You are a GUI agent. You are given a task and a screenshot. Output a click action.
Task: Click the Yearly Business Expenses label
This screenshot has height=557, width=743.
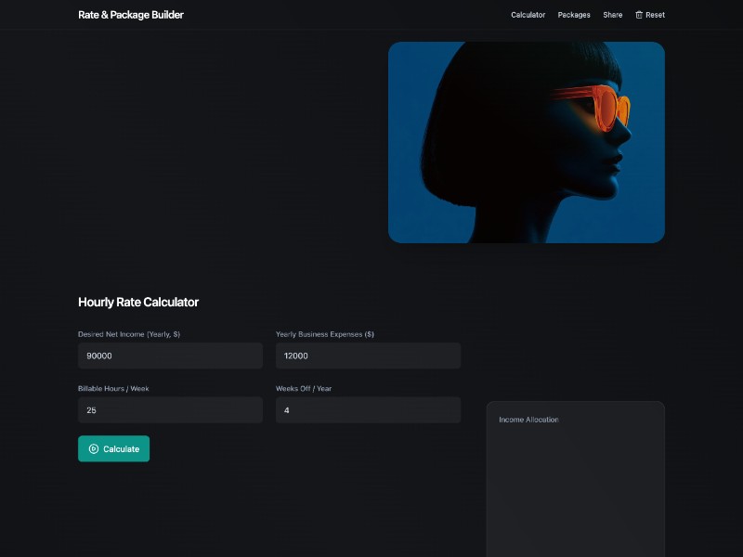[x=325, y=334]
